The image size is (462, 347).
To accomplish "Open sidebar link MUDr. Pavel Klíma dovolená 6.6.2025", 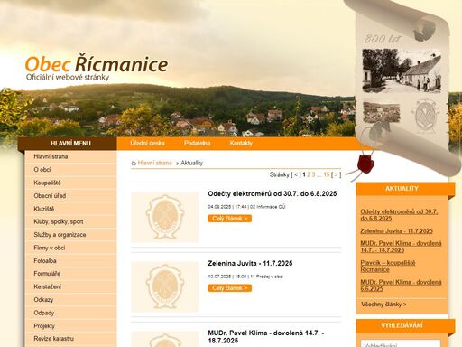I will (x=401, y=286).
